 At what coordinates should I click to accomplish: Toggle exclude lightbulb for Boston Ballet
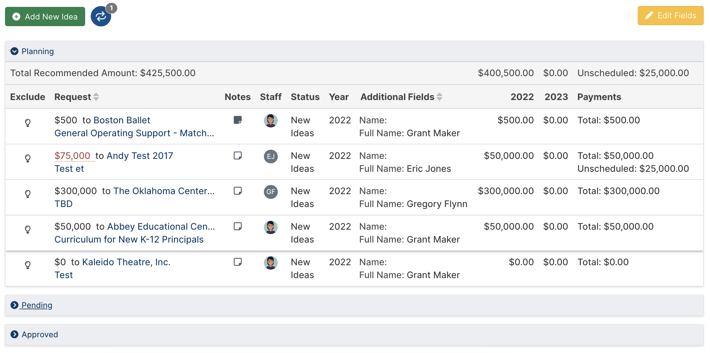28,123
